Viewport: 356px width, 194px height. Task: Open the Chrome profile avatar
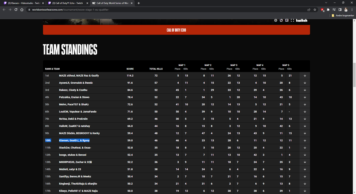coord(346,9)
